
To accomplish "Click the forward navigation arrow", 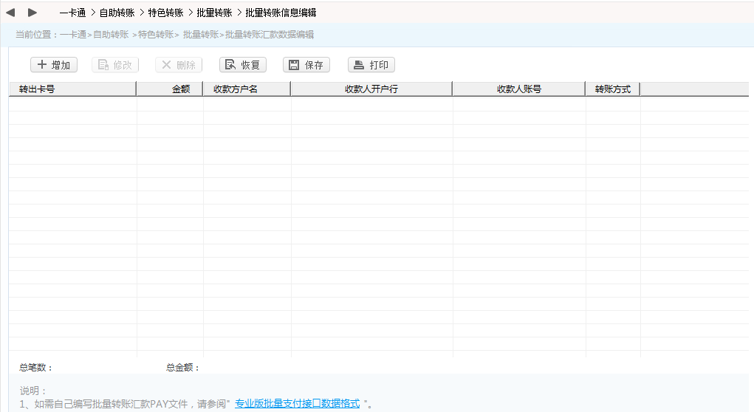I will 32,13.
